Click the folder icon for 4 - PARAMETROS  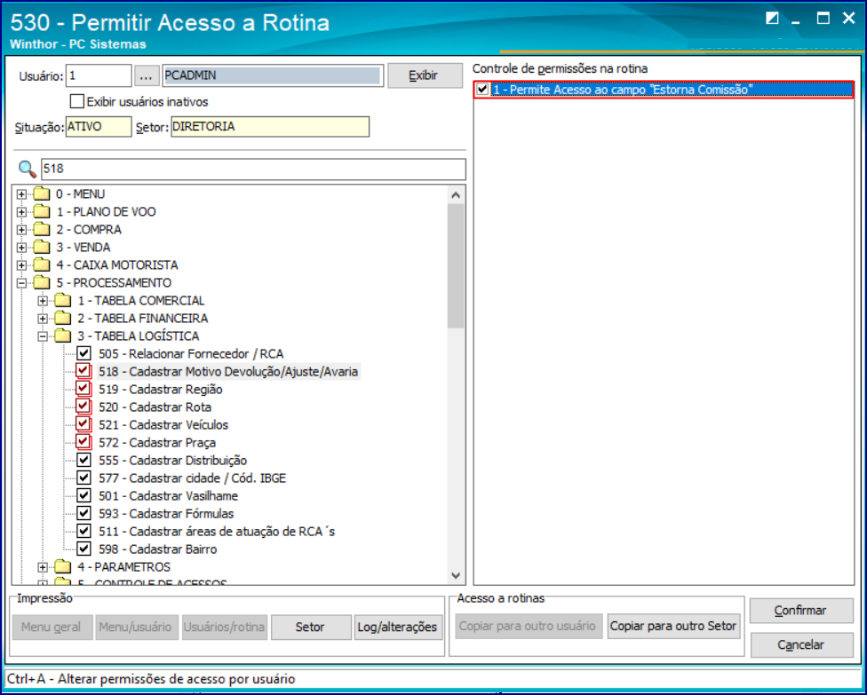(63, 567)
